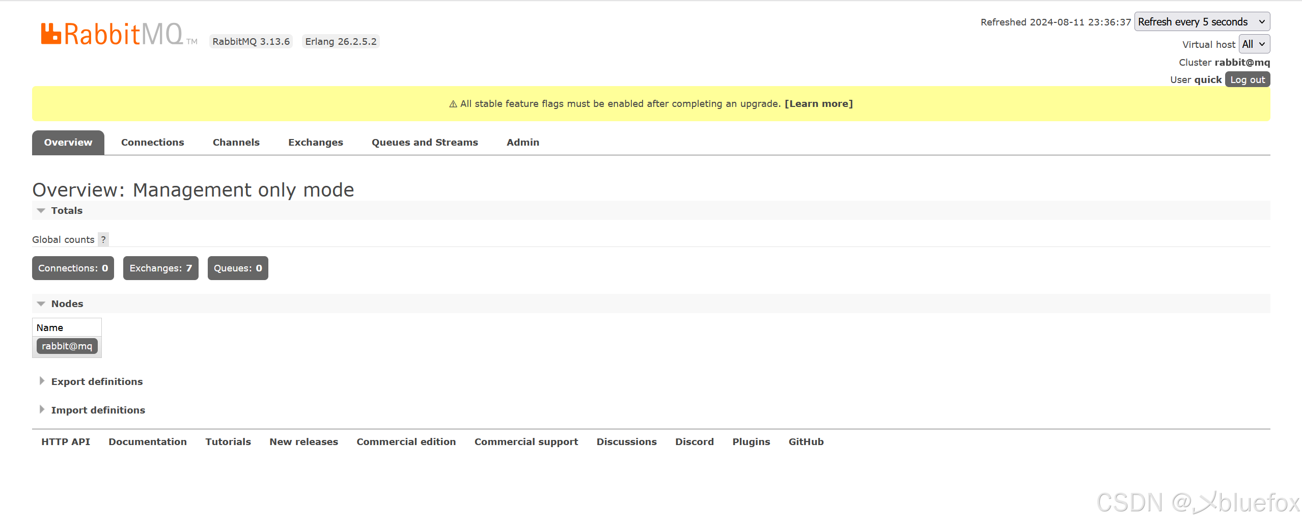Open Queues and Streams tab
This screenshot has width=1302, height=524.
tap(425, 143)
